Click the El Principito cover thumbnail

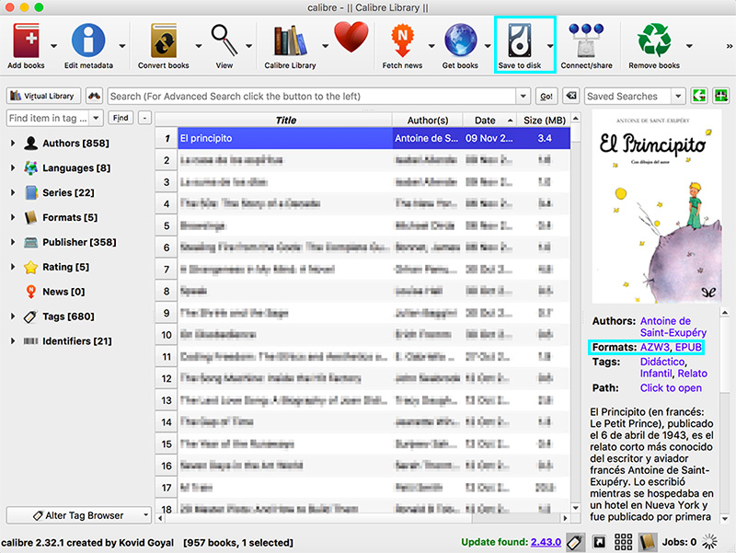click(x=656, y=206)
